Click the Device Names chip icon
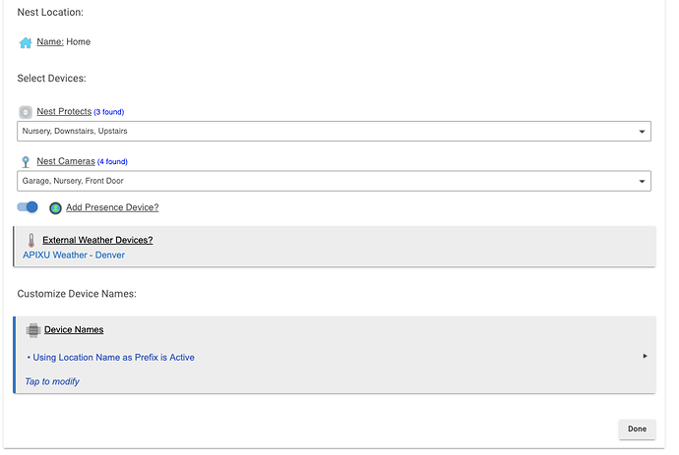679x455 pixels. pos(32,330)
